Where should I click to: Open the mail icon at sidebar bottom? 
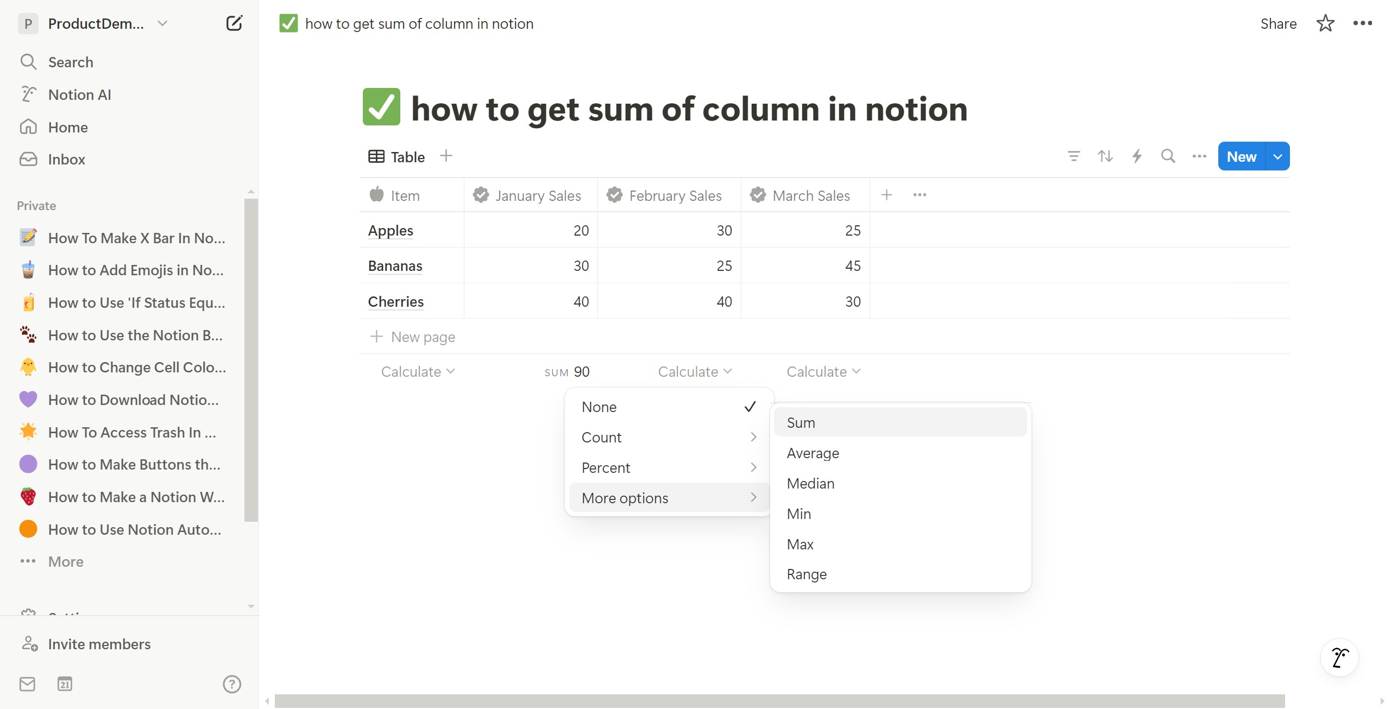27,684
